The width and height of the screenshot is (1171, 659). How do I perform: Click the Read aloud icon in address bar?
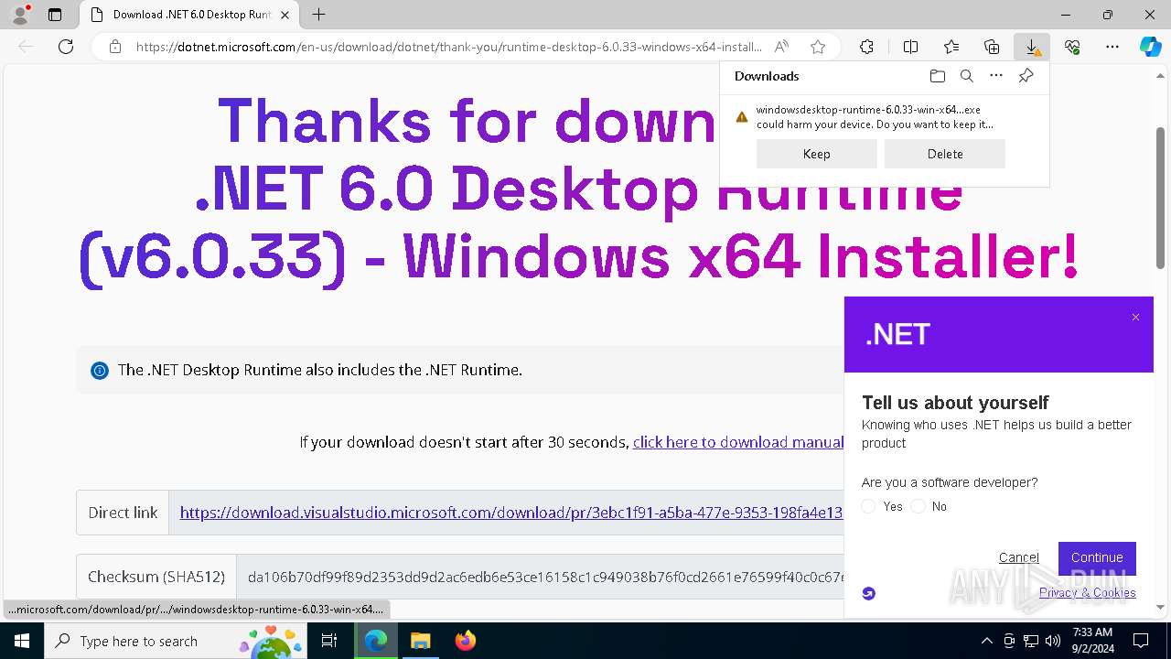[781, 47]
